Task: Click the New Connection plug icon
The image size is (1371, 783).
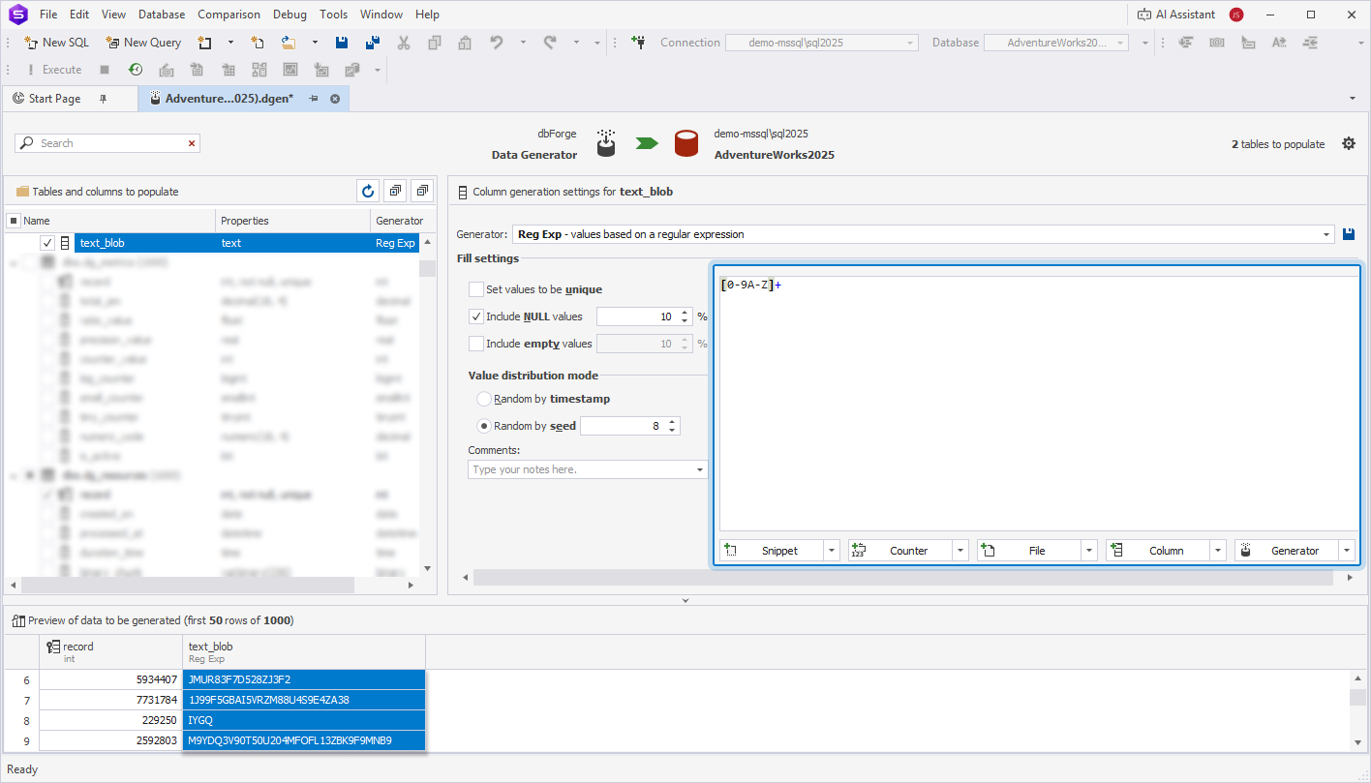Action: coord(638,43)
